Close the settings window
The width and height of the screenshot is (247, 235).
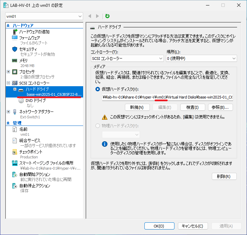pyautogui.click(x=239, y=5)
